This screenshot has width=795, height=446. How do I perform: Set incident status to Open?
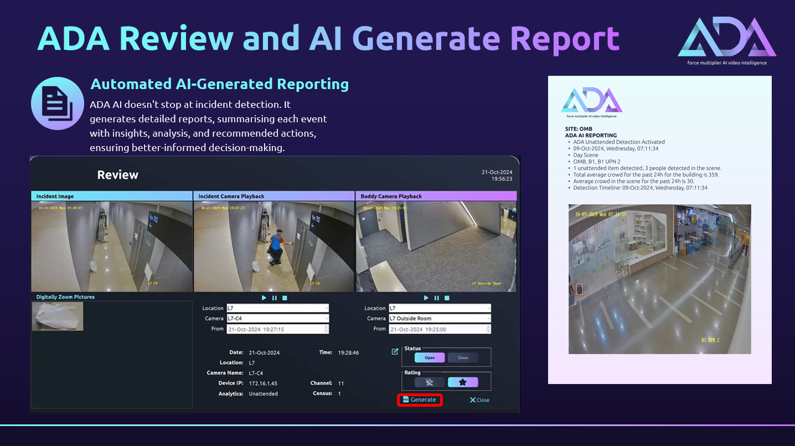click(430, 357)
